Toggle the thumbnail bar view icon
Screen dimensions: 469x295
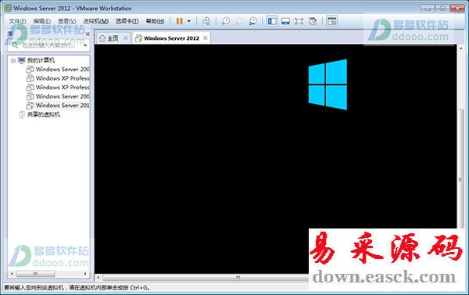(285, 21)
